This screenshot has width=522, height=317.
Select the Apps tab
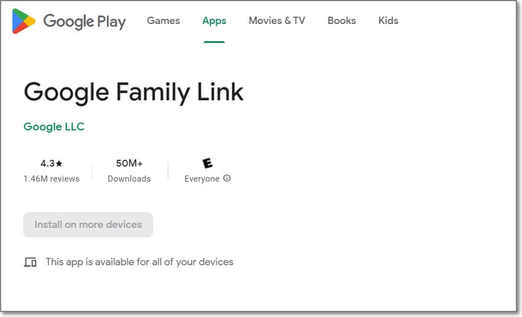[214, 21]
